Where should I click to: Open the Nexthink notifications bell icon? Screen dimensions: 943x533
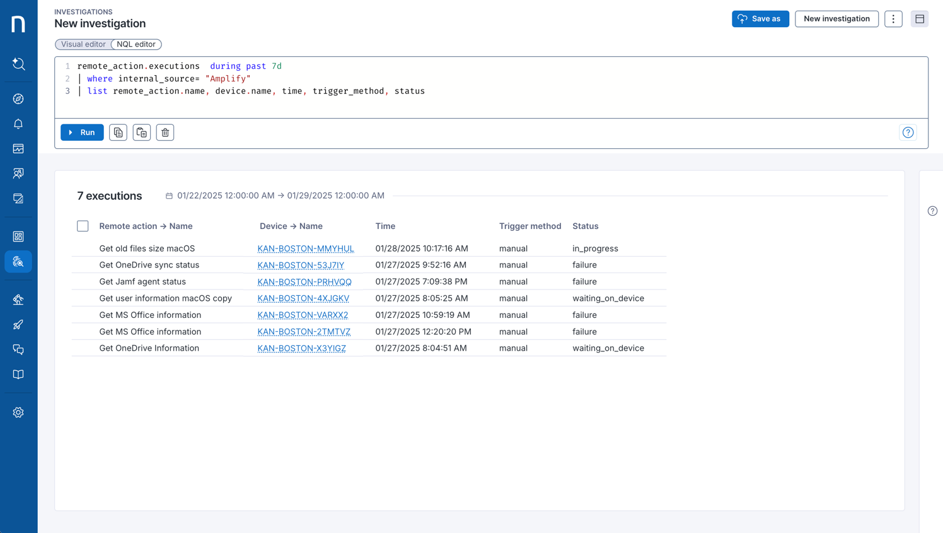(18, 124)
